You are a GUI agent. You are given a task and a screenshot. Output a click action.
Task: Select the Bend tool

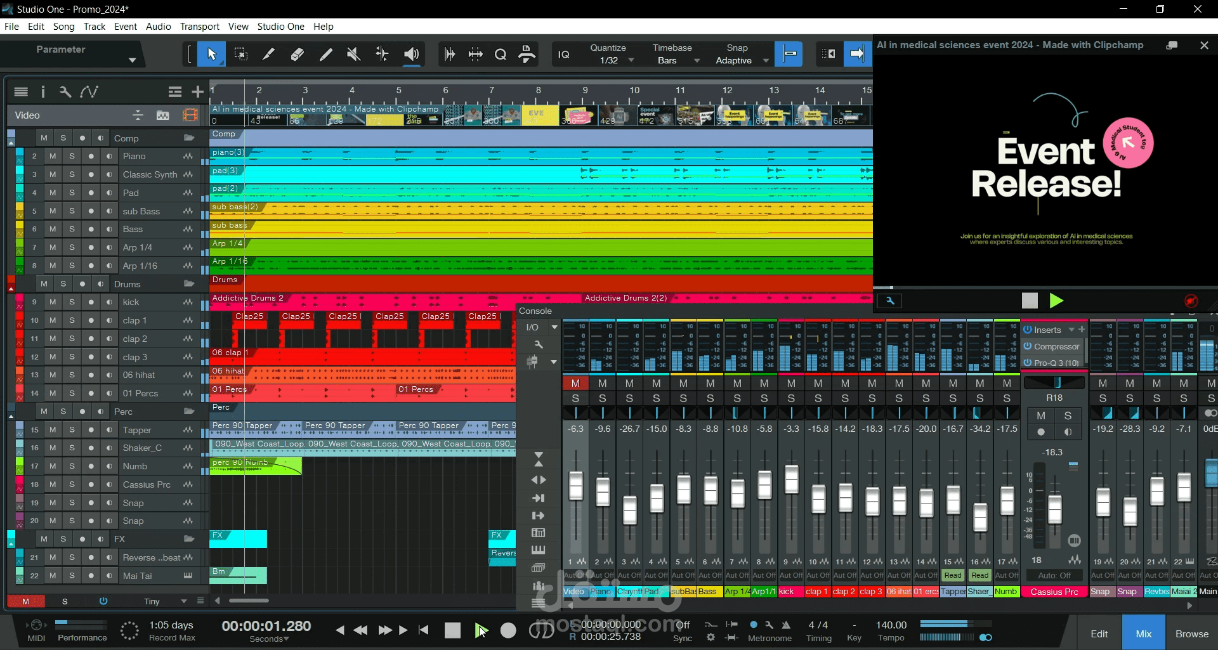(382, 54)
